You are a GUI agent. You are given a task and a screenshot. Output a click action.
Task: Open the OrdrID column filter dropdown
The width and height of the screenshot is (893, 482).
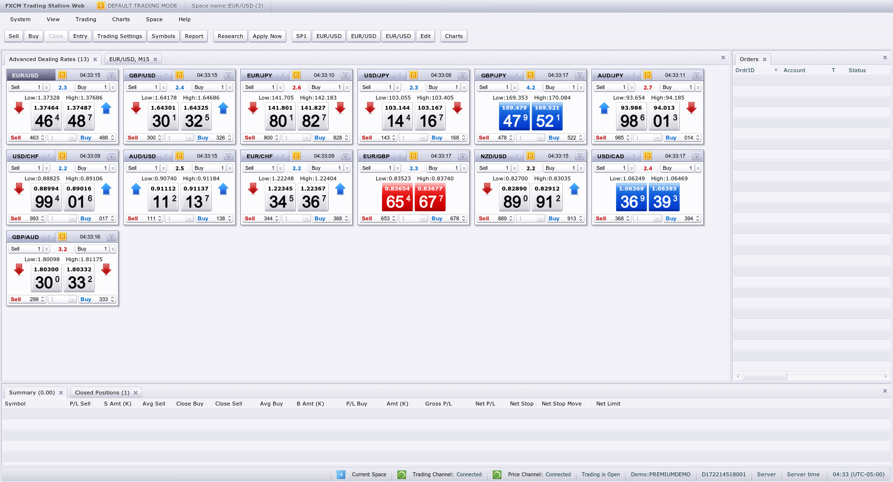(x=775, y=70)
